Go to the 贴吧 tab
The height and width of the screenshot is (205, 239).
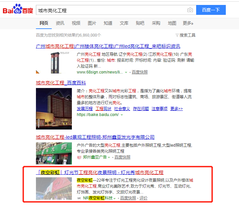140,23
